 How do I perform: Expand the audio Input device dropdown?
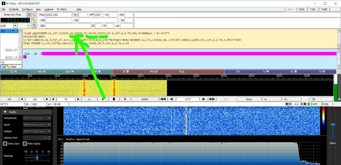[49, 124]
